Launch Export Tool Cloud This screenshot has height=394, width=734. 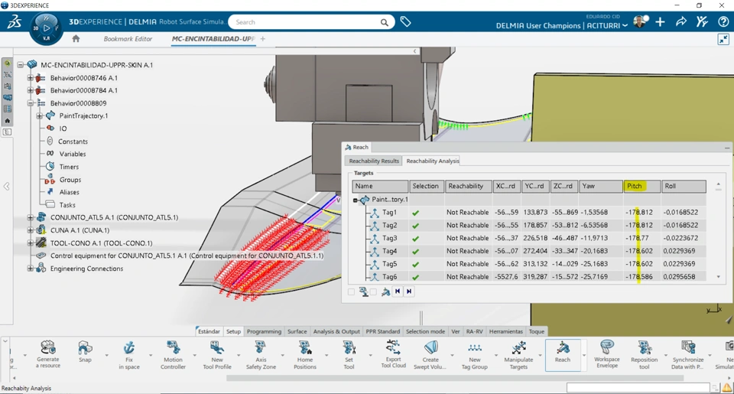(393, 354)
